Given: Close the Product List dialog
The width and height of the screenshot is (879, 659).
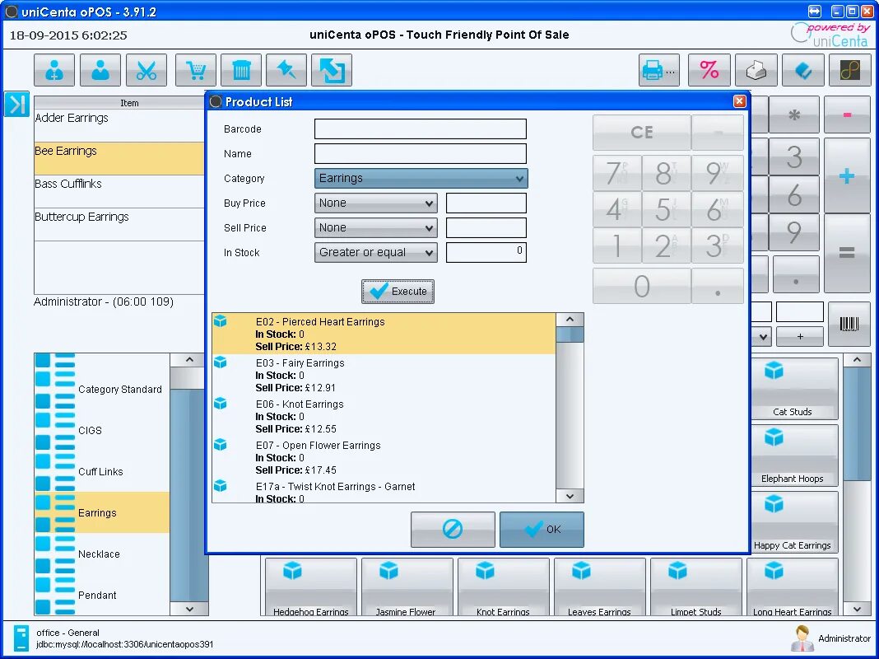Looking at the screenshot, I should 739,101.
